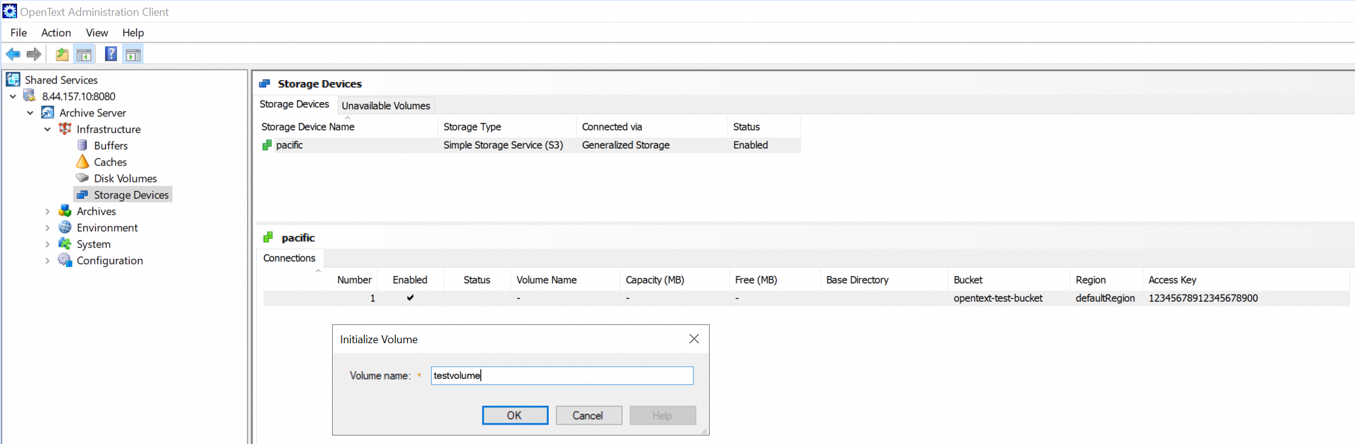Click the Storage Devices tree icon

click(x=83, y=194)
